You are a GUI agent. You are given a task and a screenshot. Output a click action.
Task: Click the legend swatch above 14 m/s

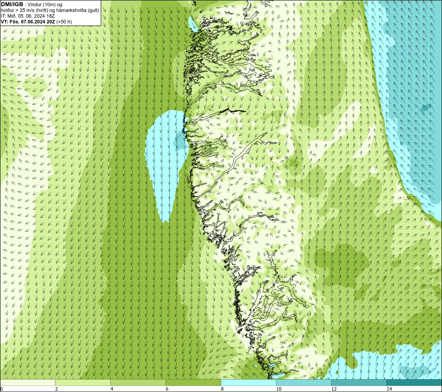[415, 382]
